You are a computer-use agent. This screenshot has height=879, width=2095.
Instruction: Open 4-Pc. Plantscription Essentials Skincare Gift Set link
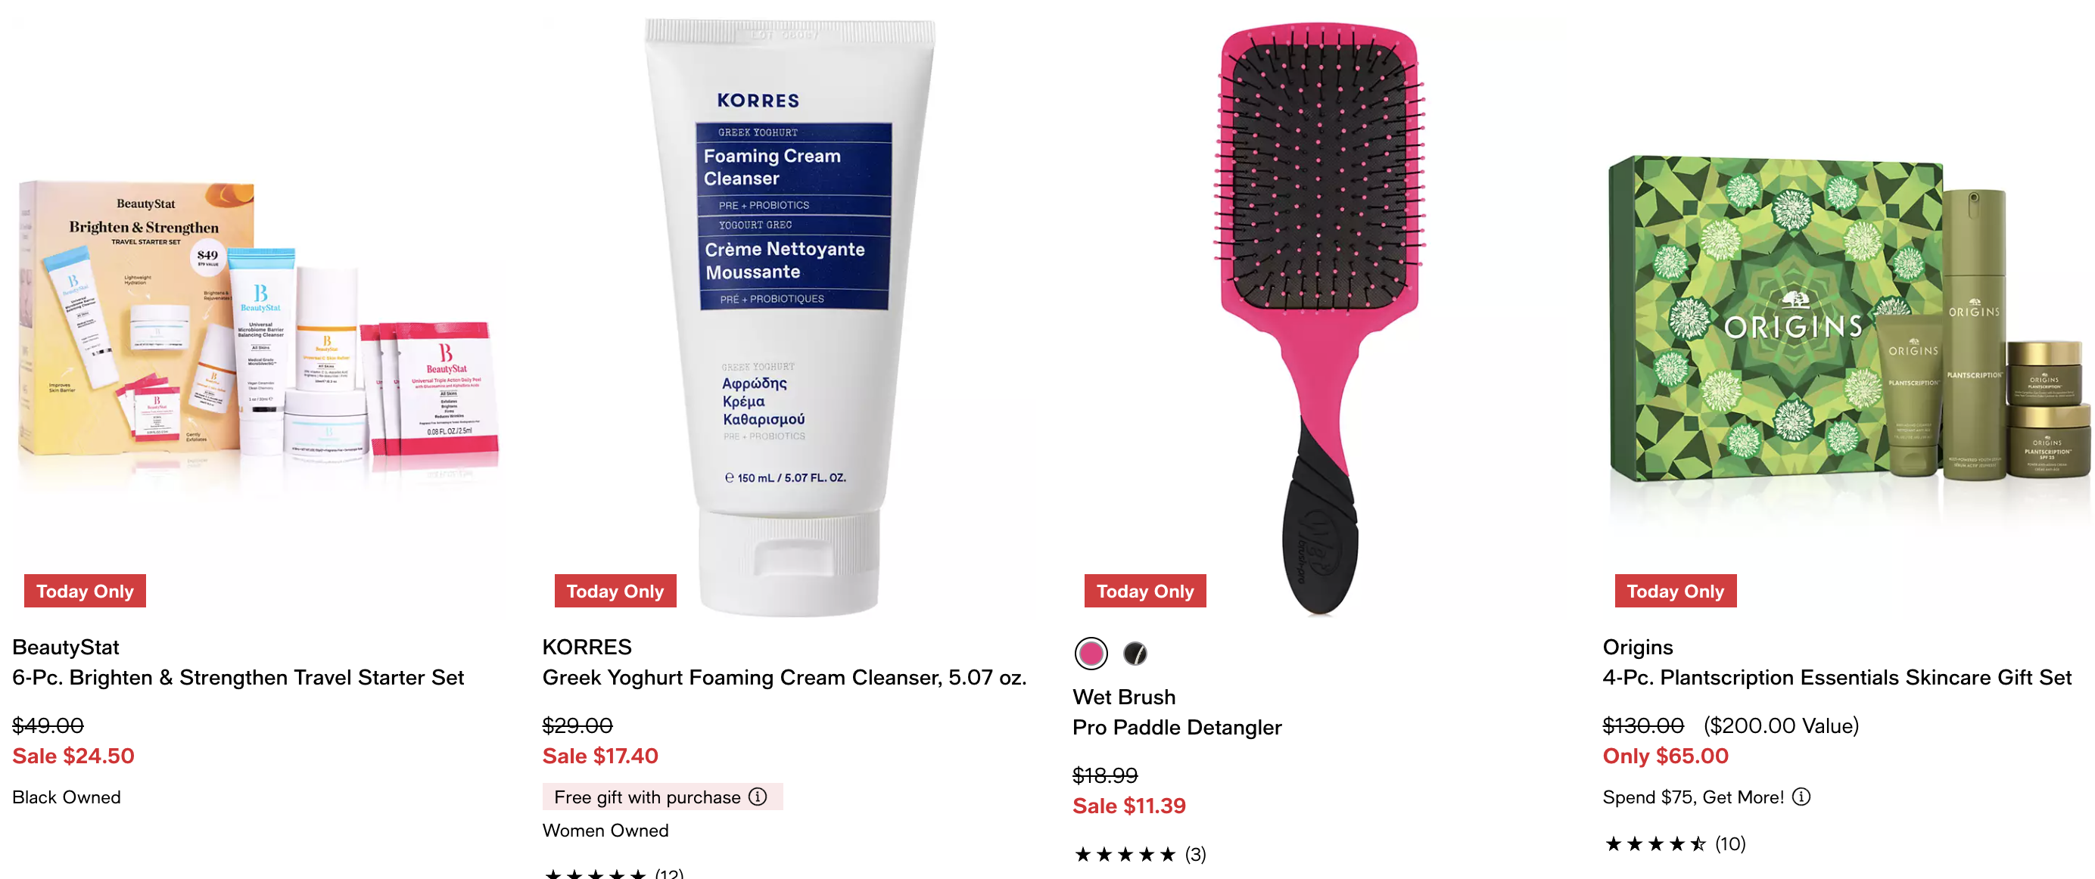(x=1836, y=677)
